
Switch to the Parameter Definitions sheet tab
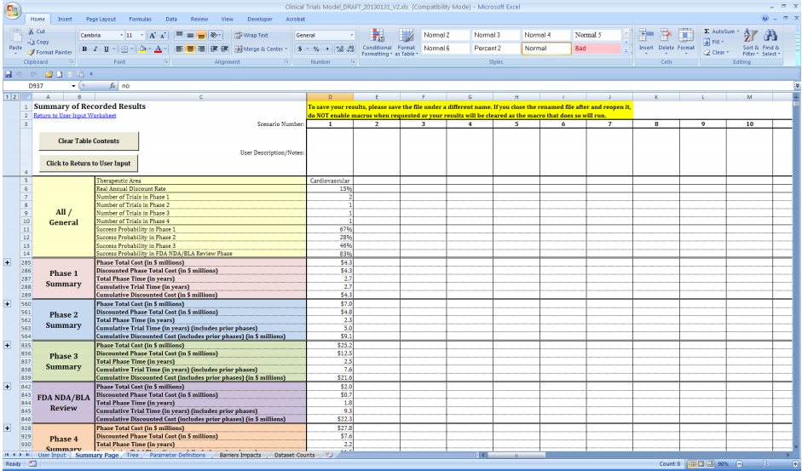[177, 456]
